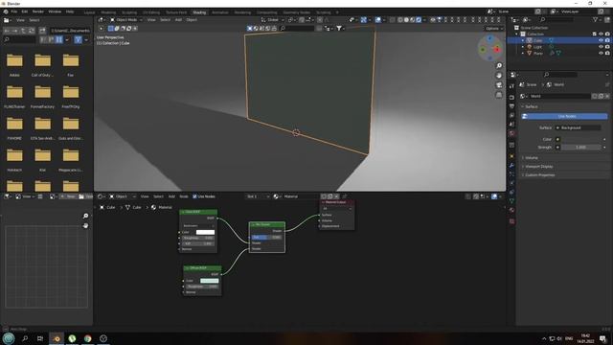Switch to the Shading workspace tab
Screen dimensions: 613x345
pos(199,12)
